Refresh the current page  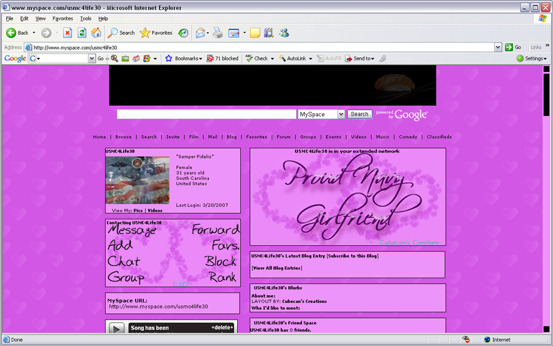click(82, 33)
